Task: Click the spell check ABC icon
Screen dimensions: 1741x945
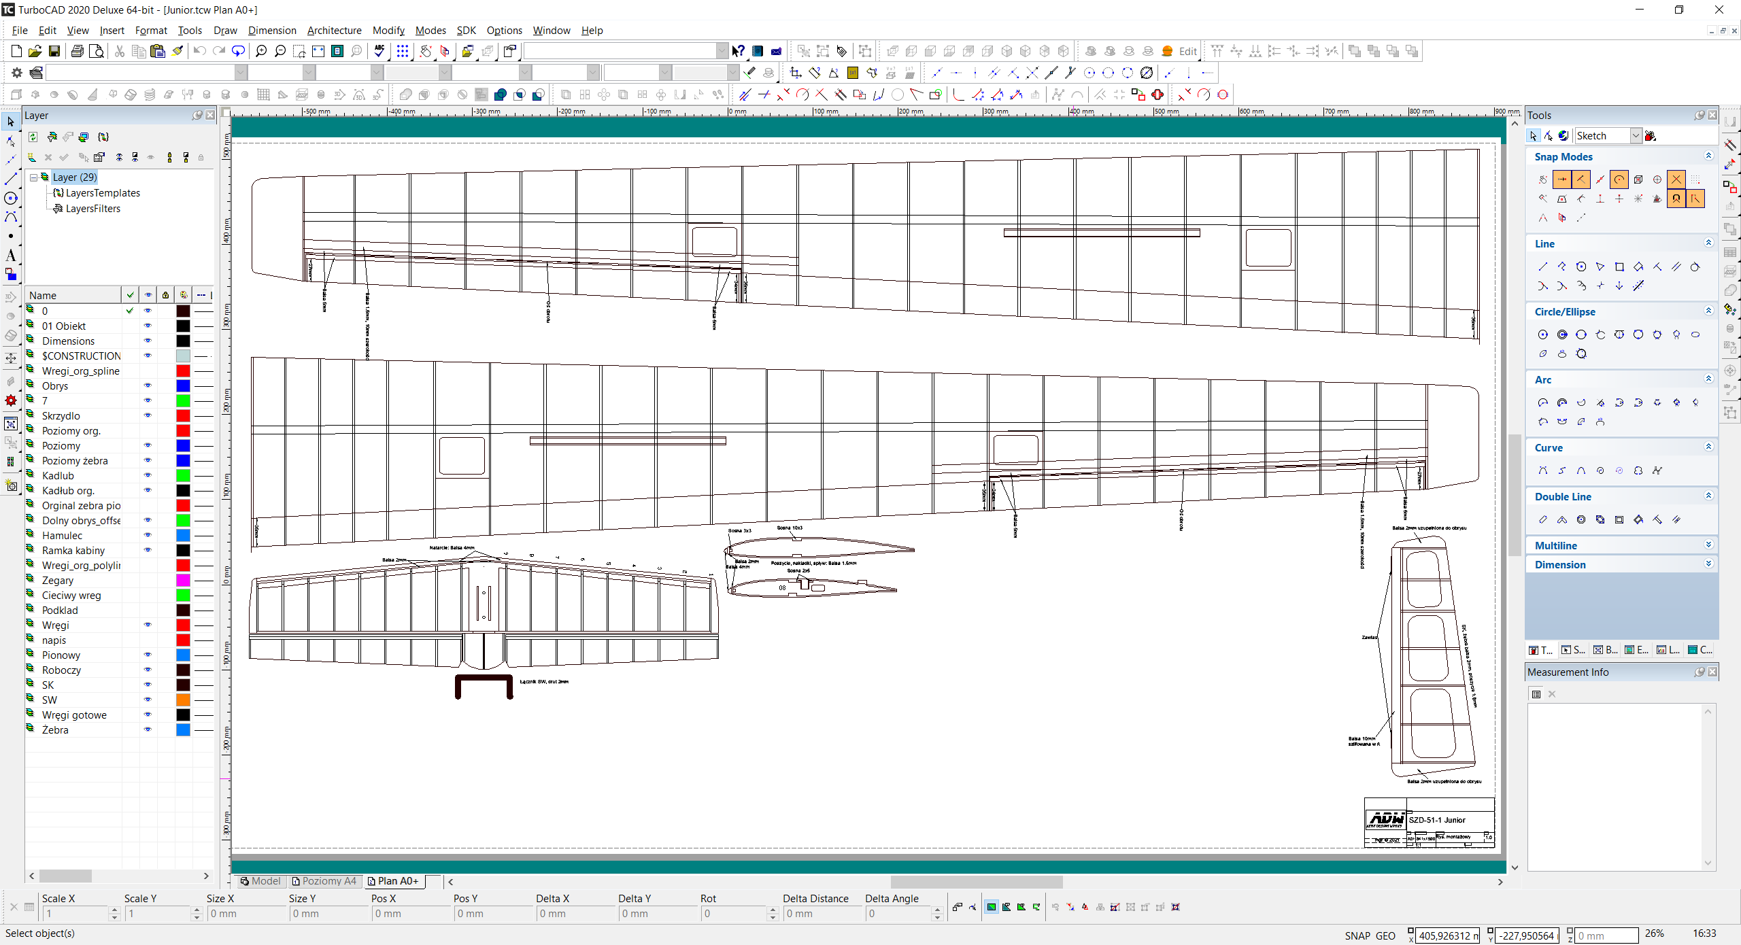Action: [379, 51]
